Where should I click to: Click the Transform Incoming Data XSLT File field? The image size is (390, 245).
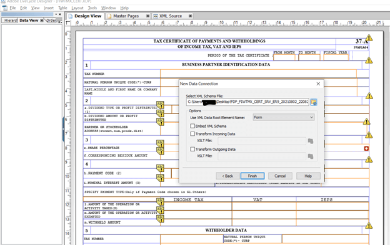(x=262, y=141)
